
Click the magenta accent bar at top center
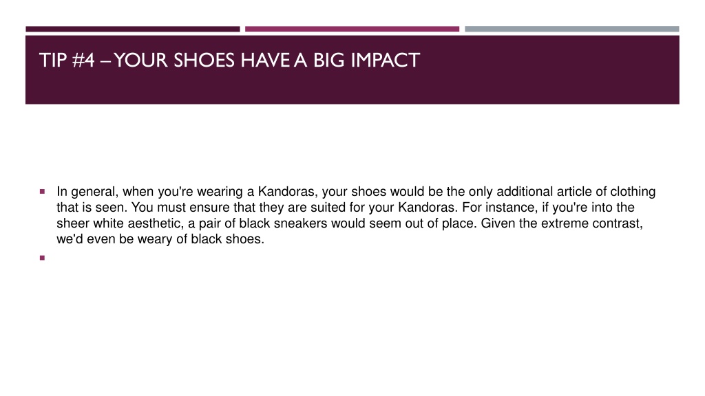coord(352,29)
